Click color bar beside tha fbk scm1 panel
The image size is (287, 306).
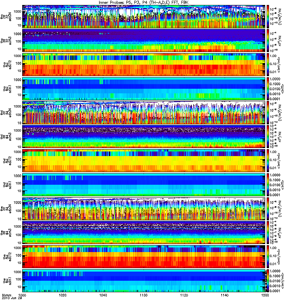(268, 89)
